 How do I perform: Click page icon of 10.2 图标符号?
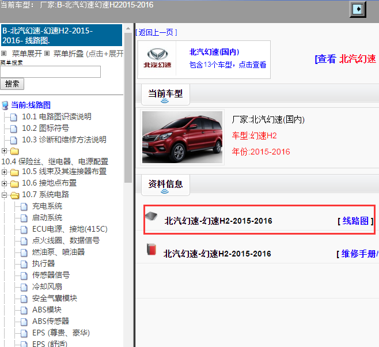pyautogui.click(x=14, y=129)
